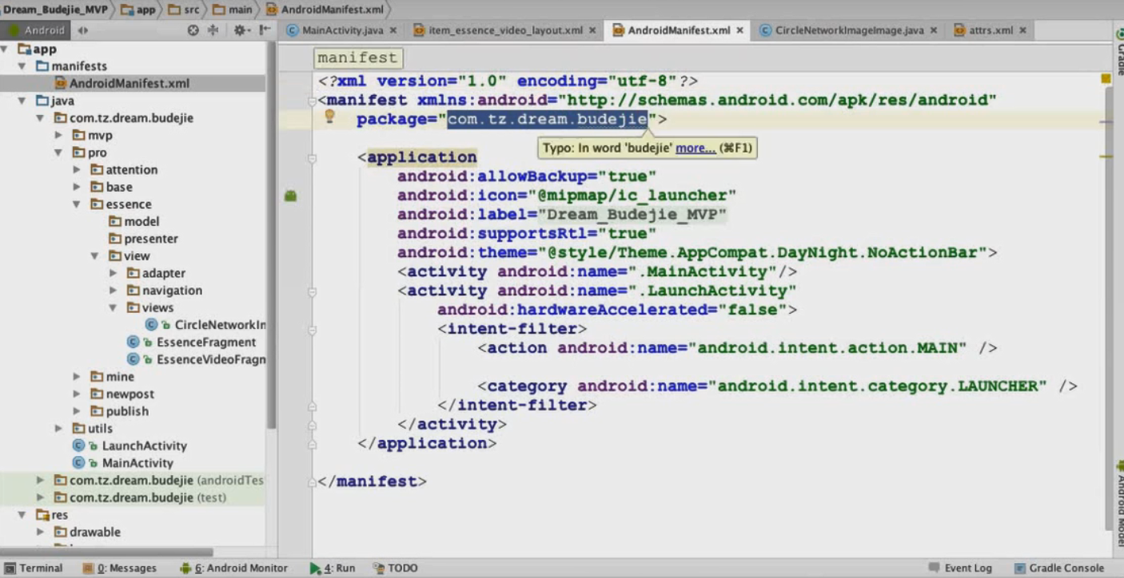Fold the application tag in editor gutter
This screenshot has width=1124, height=578.
(312, 157)
